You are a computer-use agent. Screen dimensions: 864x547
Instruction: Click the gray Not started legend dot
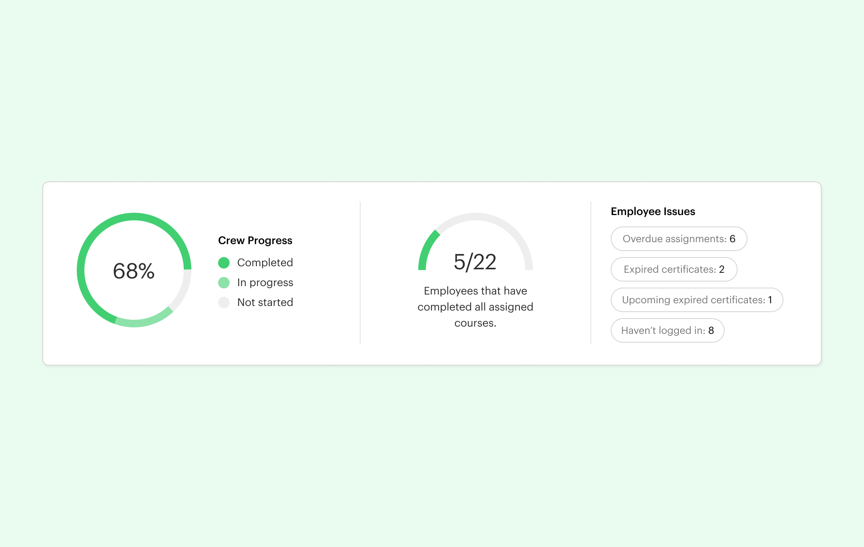pyautogui.click(x=224, y=303)
